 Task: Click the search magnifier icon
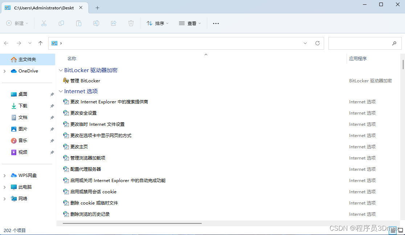[x=394, y=43]
